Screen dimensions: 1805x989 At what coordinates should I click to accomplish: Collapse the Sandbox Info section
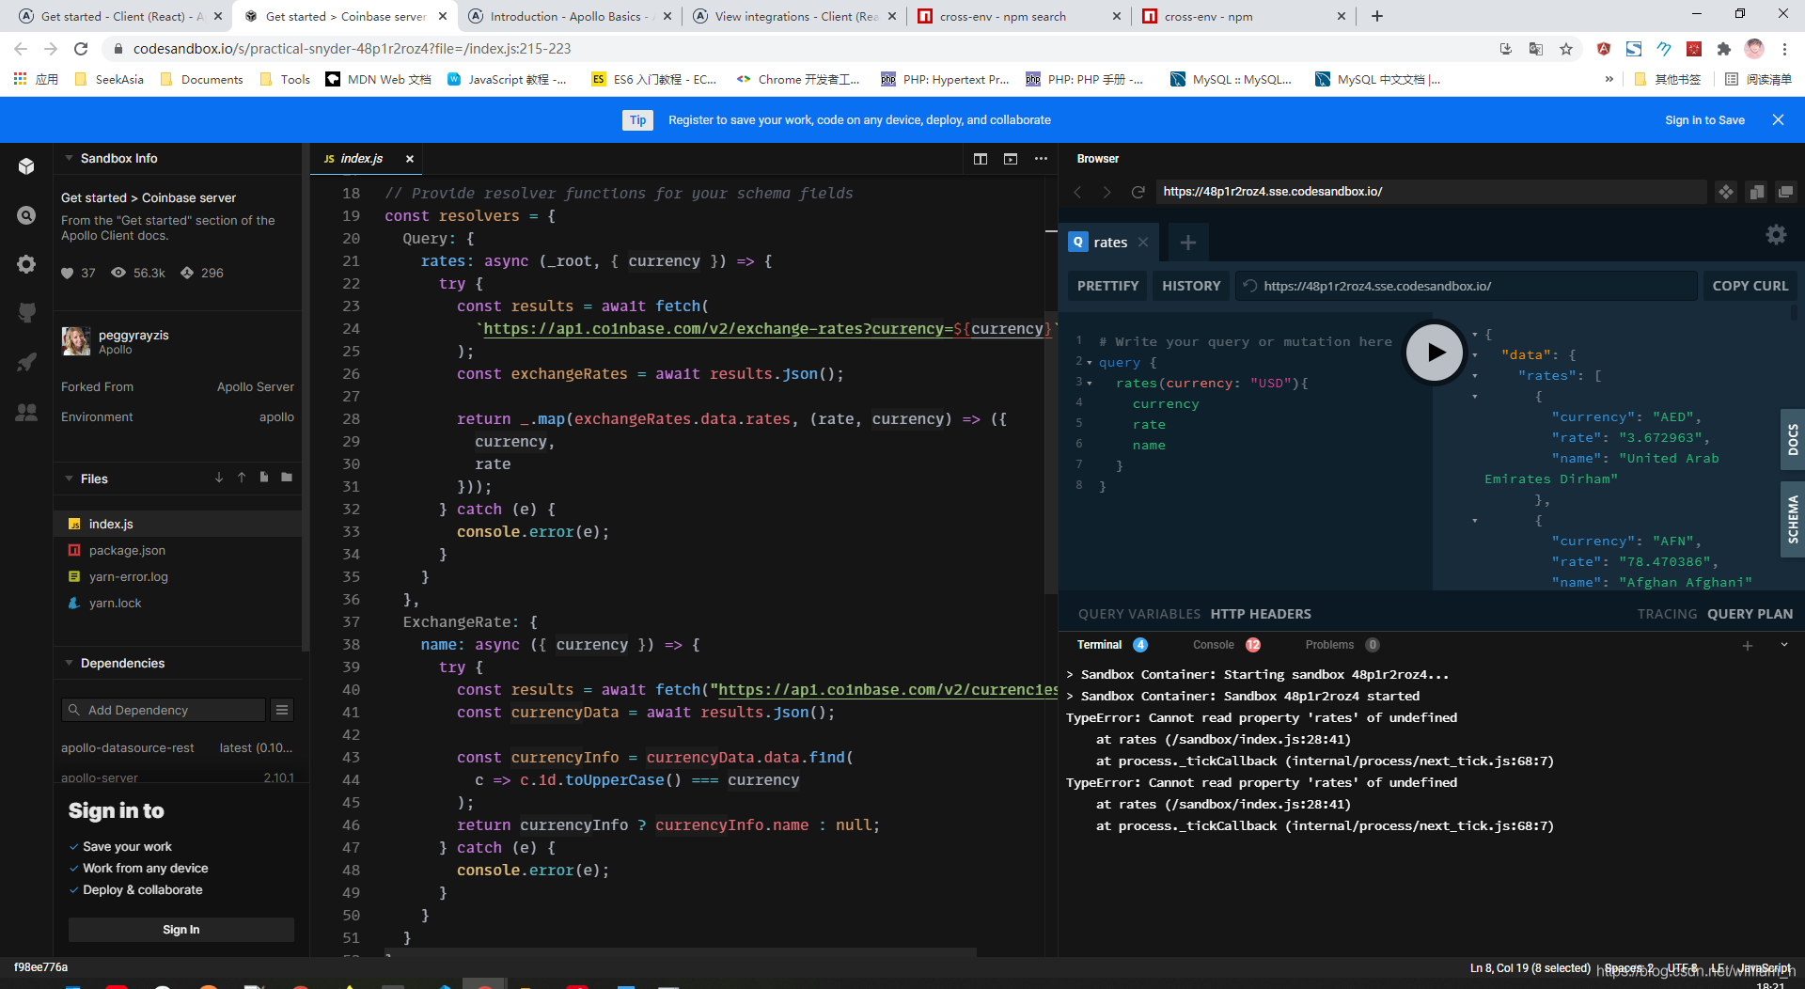point(69,158)
